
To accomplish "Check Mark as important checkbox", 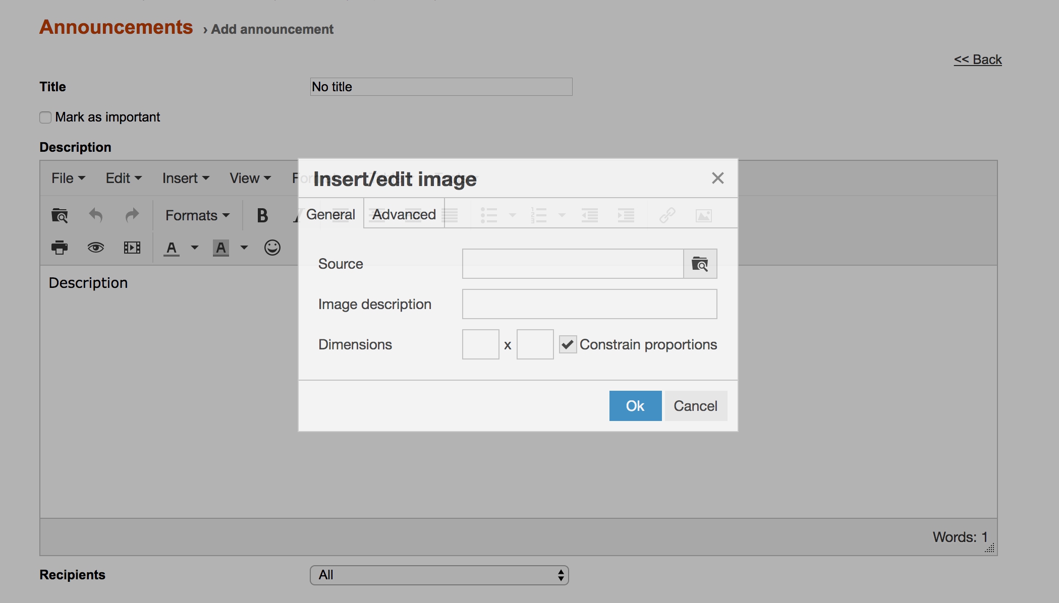I will [45, 117].
